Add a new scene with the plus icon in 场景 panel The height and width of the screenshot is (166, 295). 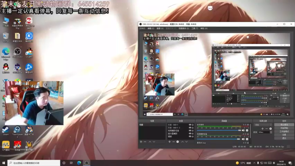(x=141, y=142)
